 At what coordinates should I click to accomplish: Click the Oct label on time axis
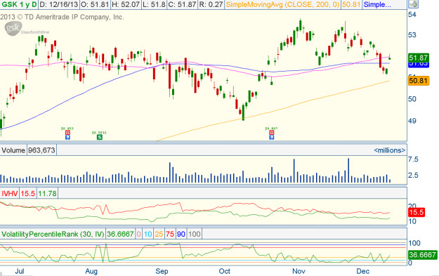225,271
